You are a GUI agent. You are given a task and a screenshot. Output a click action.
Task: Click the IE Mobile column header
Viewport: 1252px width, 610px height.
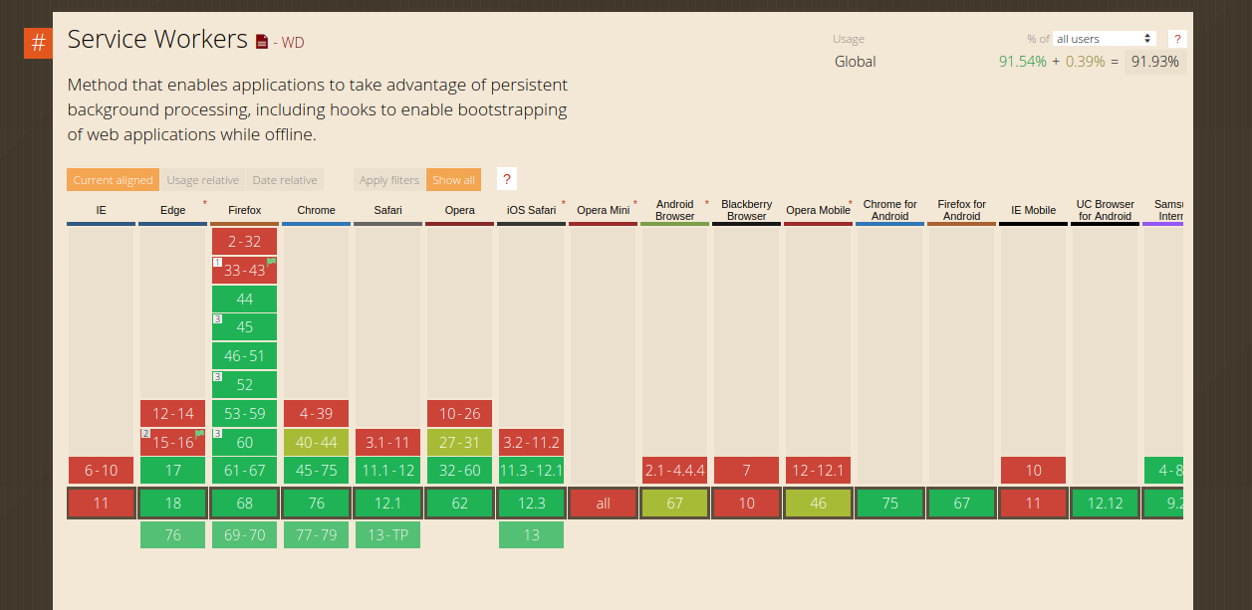coord(1033,210)
